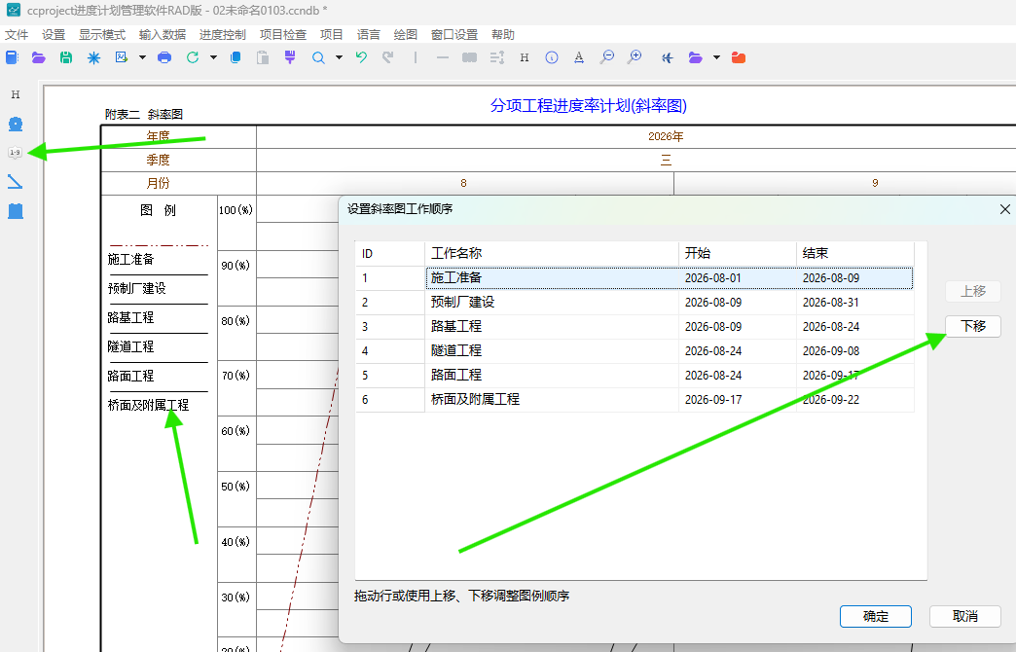The width and height of the screenshot is (1016, 652).
Task: Expand dropdown arrow next to export icon
Action: pyautogui.click(x=142, y=57)
